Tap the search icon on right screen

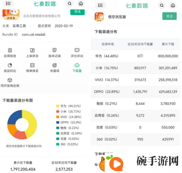pyautogui.click(x=162, y=5)
